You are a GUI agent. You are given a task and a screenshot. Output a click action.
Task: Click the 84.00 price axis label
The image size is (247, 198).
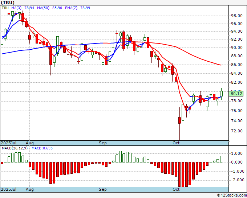pos(236,73)
